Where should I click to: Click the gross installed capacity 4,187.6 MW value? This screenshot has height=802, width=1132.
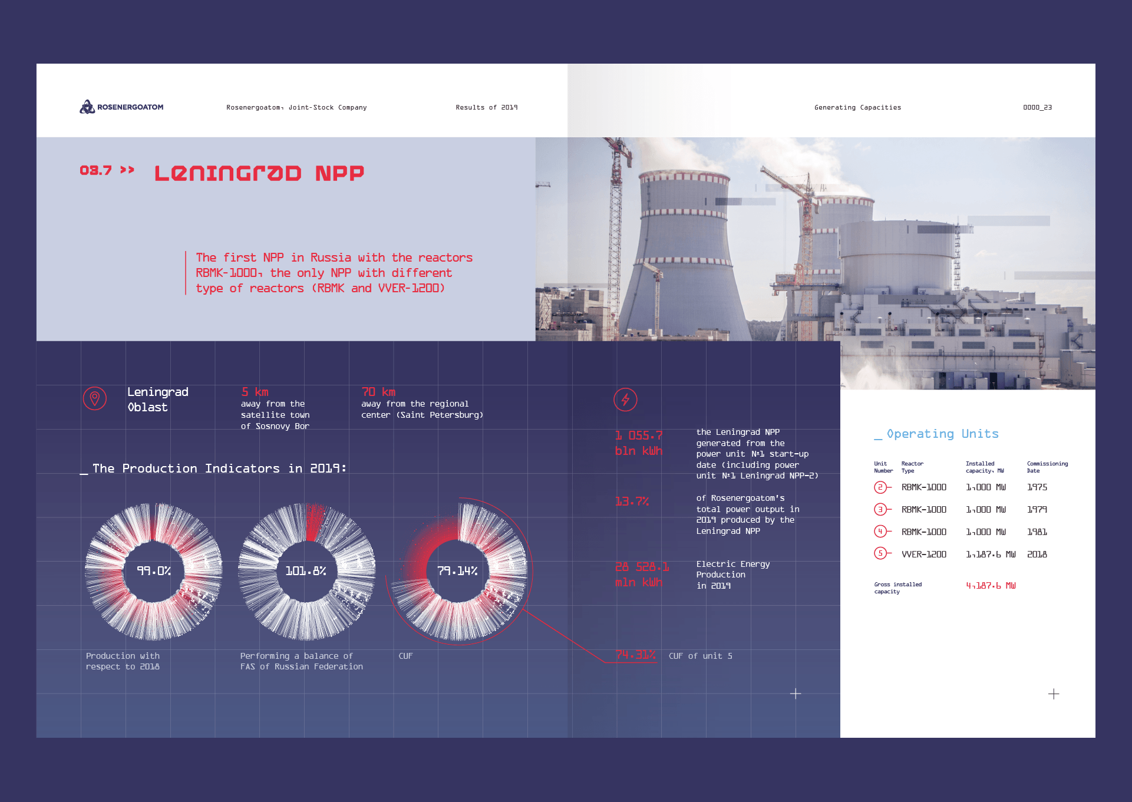pyautogui.click(x=991, y=586)
